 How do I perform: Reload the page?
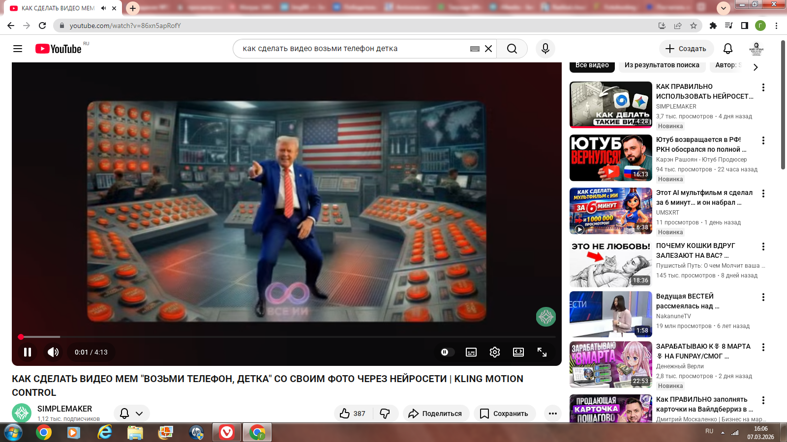(x=42, y=26)
